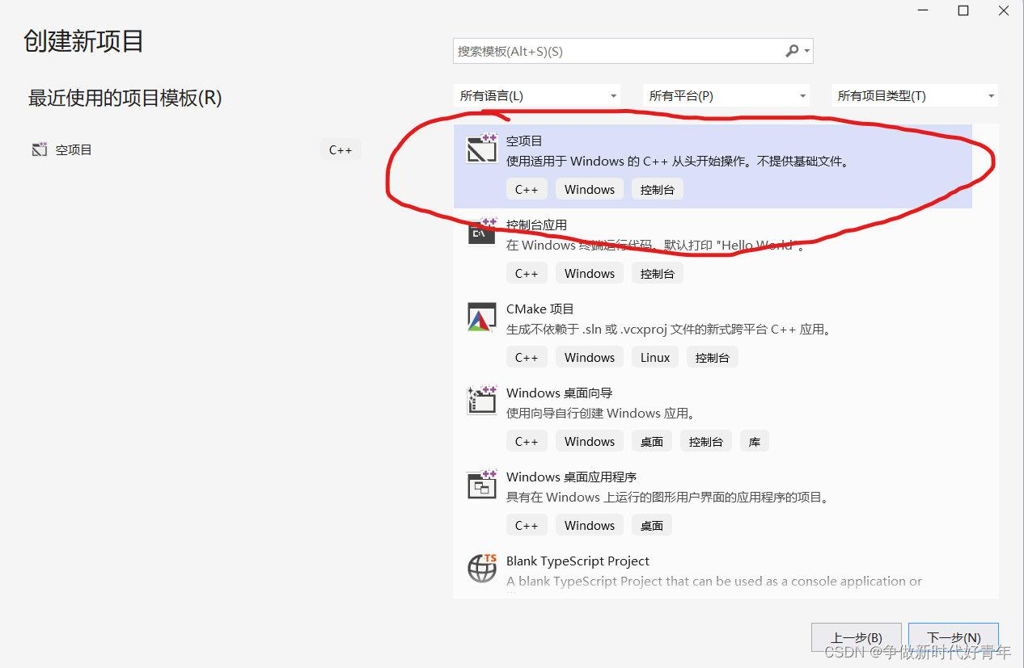Click the Windows 桌面应用程序 icon
Image resolution: width=1024 pixels, height=668 pixels.
[x=482, y=485]
